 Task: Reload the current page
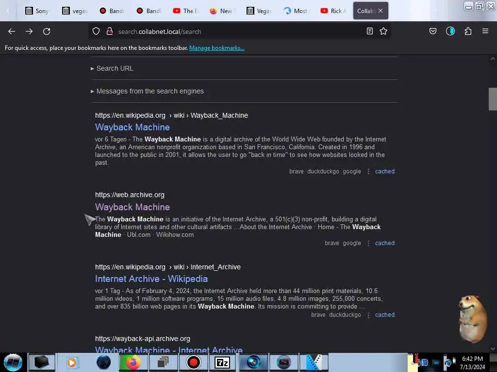point(47,31)
